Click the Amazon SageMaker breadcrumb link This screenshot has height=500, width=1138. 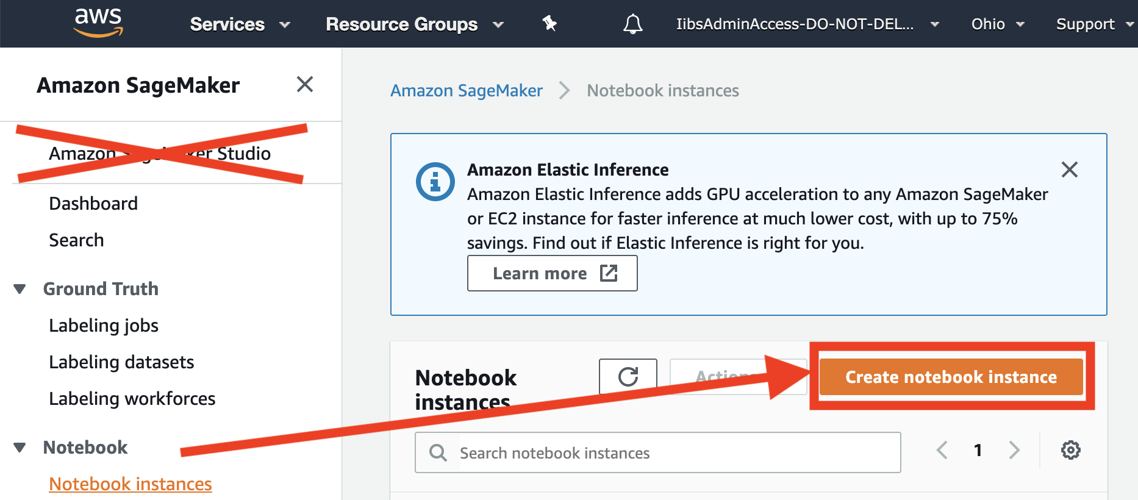[467, 90]
